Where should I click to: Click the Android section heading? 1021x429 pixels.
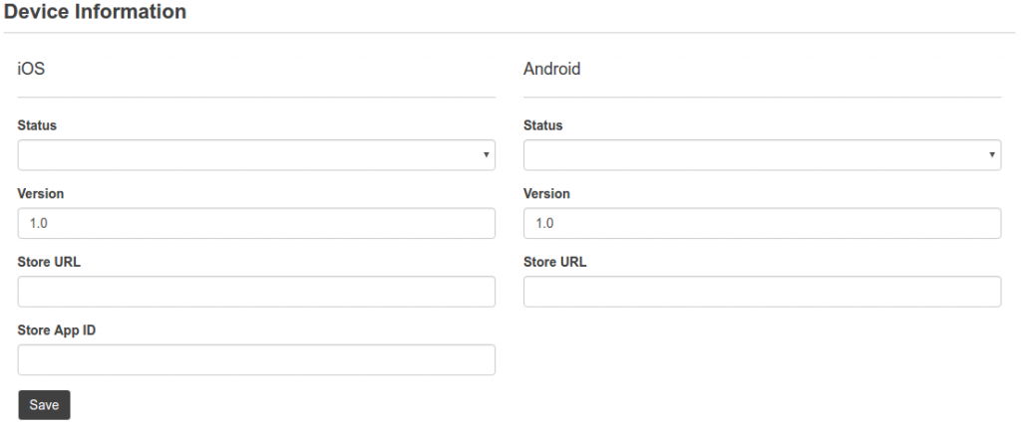(551, 70)
